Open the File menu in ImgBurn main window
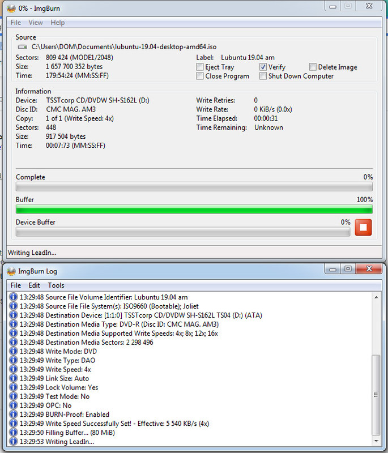 (16, 23)
